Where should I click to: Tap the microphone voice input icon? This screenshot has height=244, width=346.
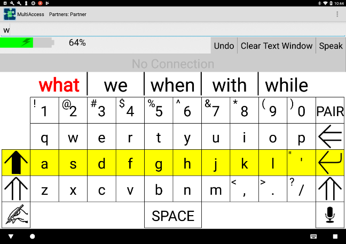(x=330, y=215)
